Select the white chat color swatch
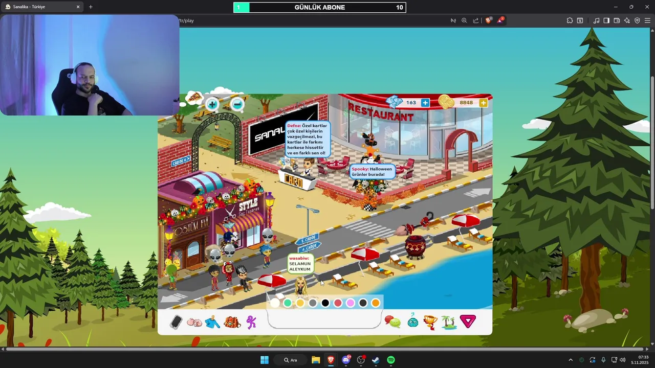Viewport: 655px width, 368px height. click(275, 303)
